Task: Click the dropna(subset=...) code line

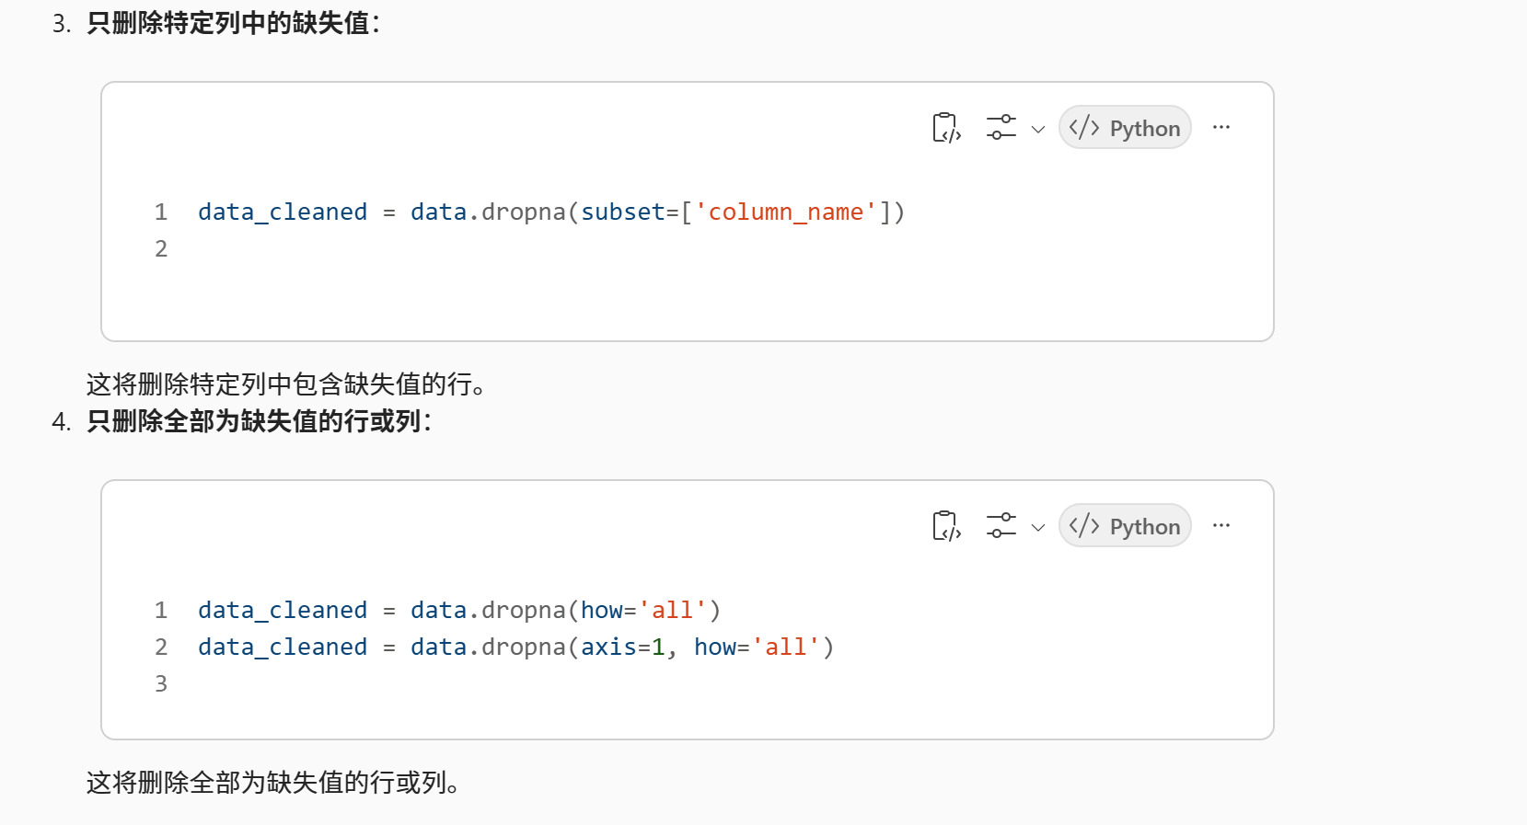Action: pos(550,212)
